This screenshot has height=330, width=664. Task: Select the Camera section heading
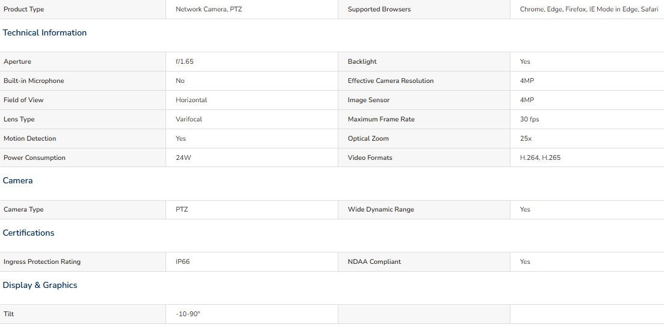point(18,181)
